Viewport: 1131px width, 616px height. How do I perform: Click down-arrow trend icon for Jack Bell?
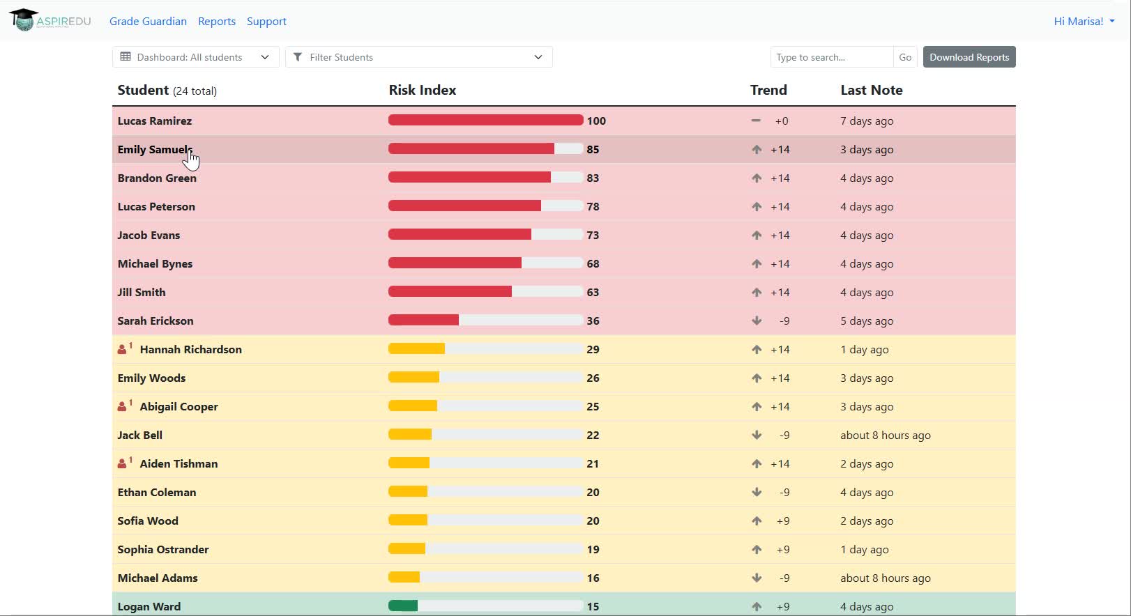point(757,435)
